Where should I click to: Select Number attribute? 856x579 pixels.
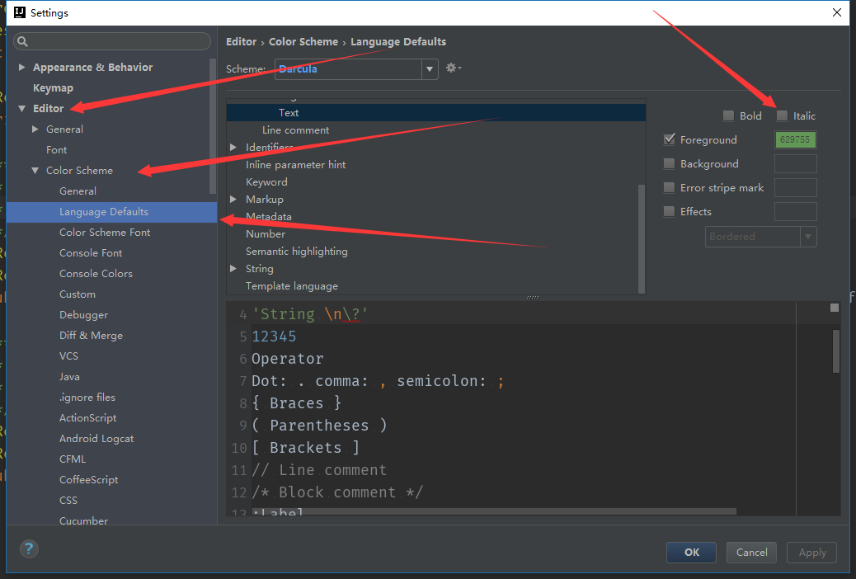coord(266,233)
